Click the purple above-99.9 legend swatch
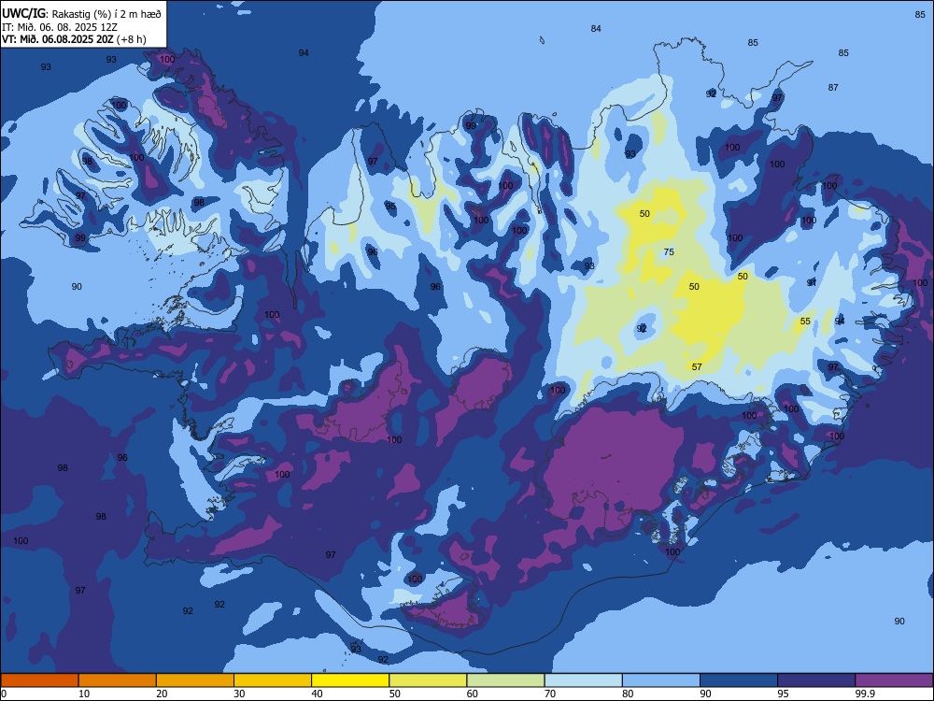The width and height of the screenshot is (934, 701). point(894,680)
